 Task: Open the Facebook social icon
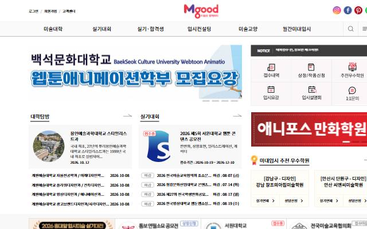[348, 10]
